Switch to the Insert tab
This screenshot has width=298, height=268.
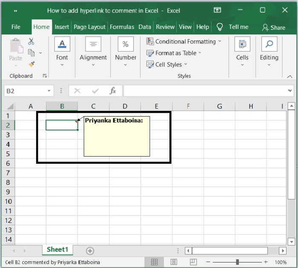62,27
